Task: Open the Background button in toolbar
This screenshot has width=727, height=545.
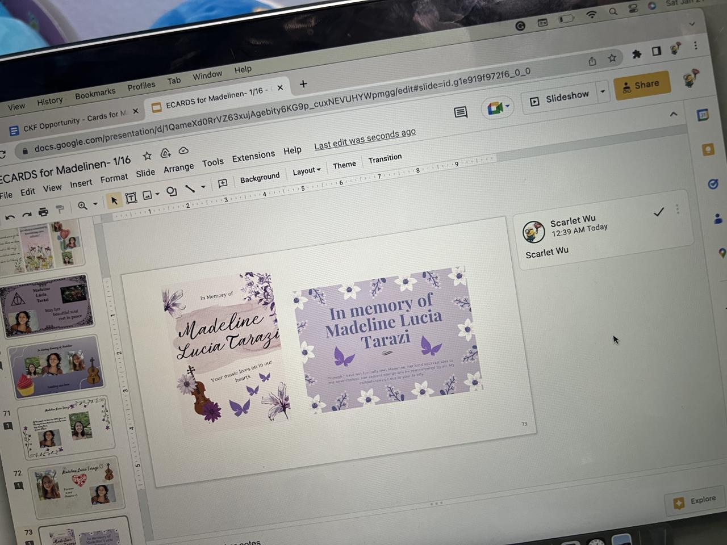Action: pyautogui.click(x=260, y=178)
